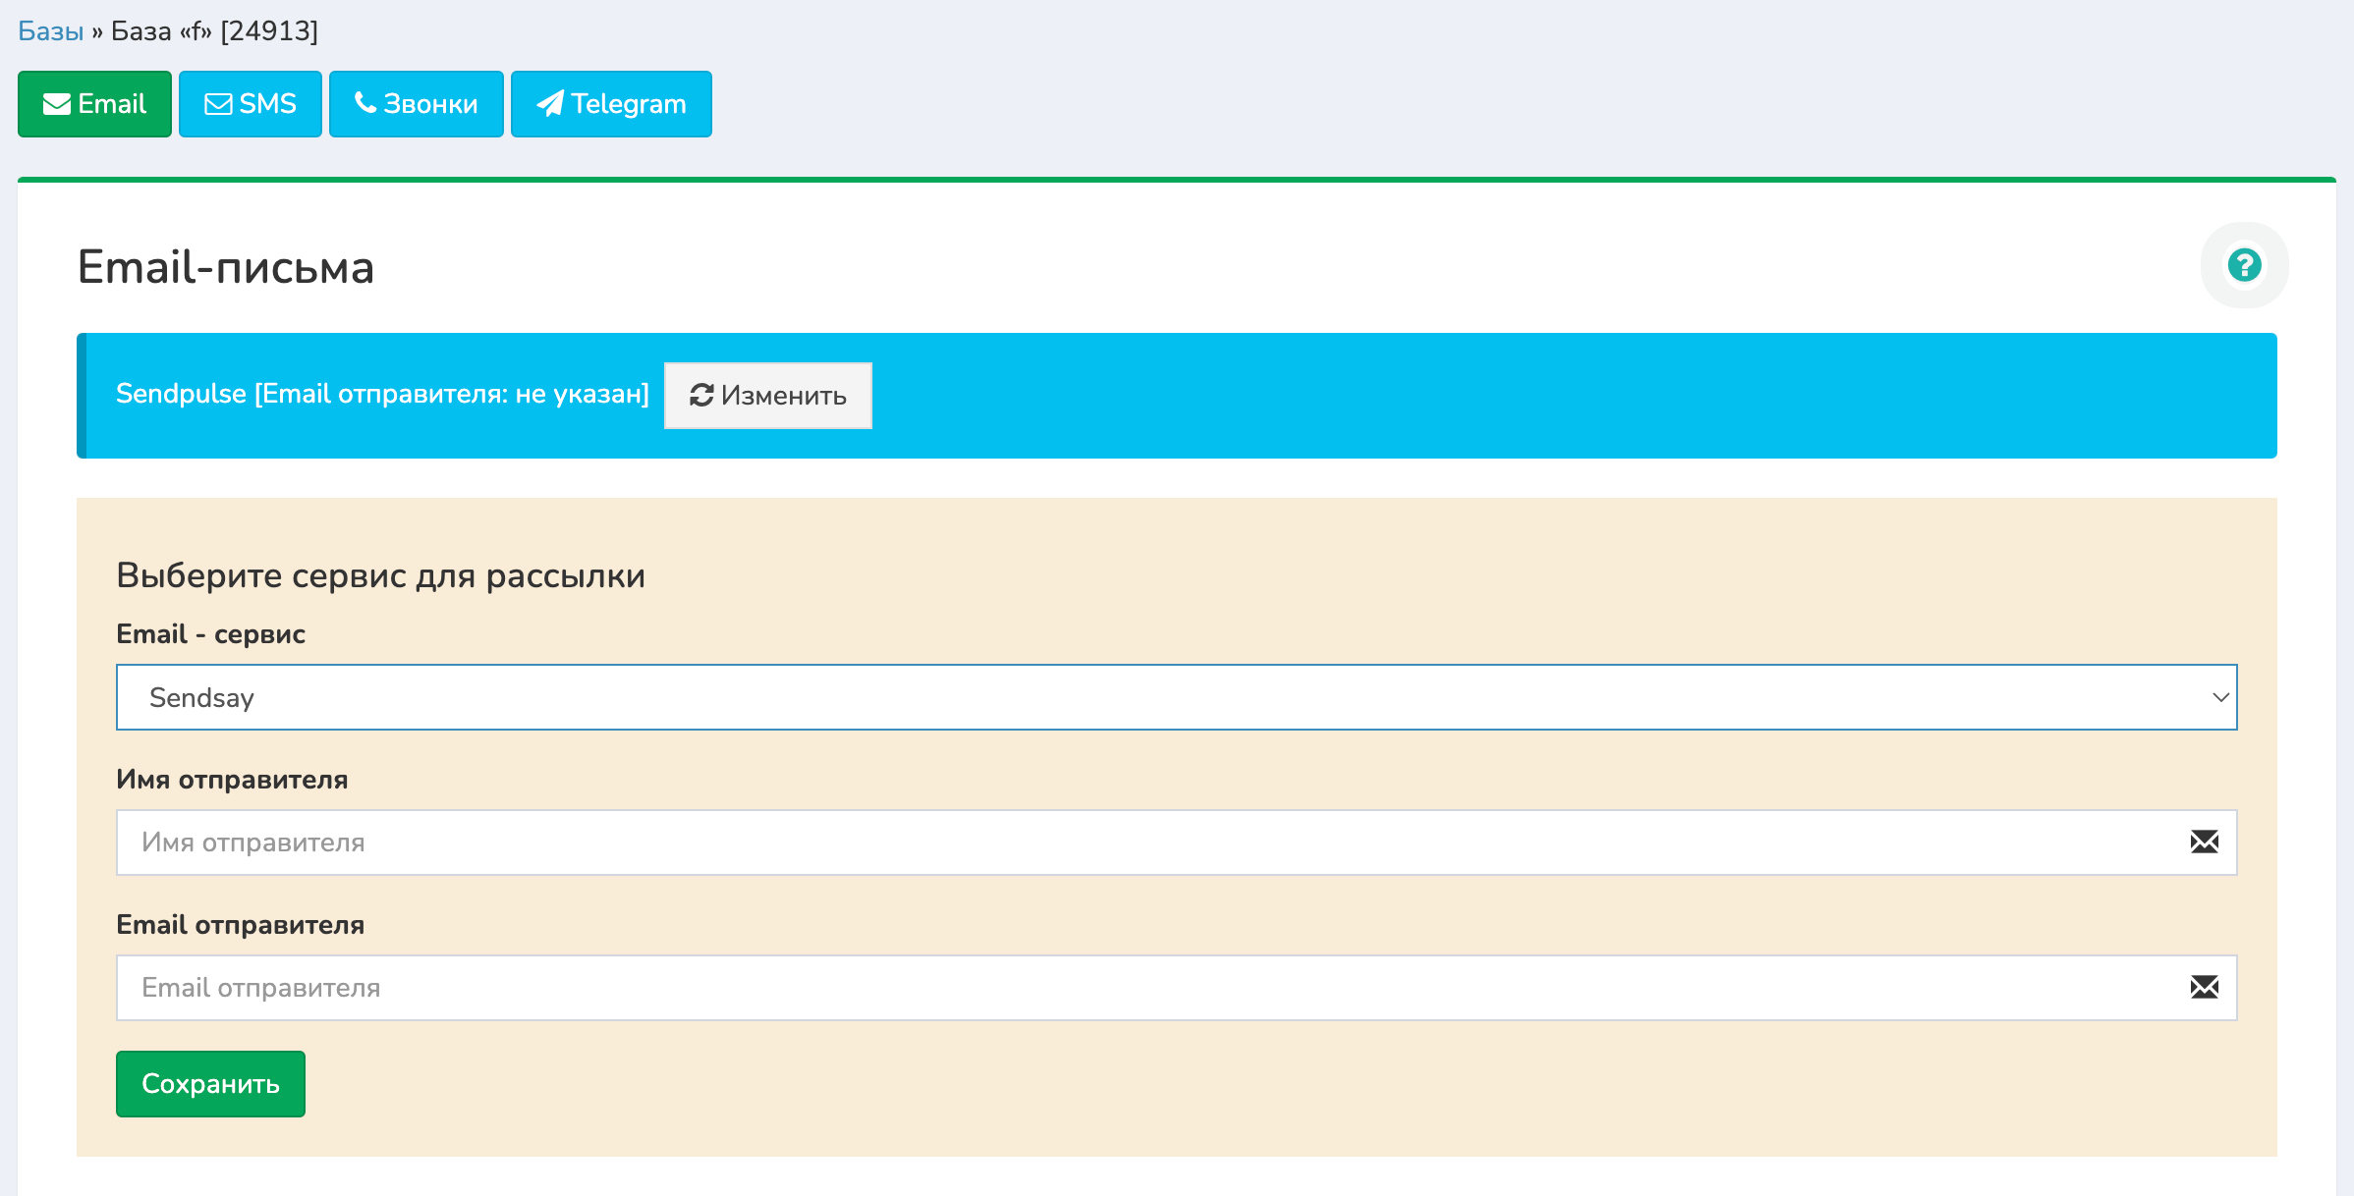Click the teal help question mark icon
The height and width of the screenshot is (1196, 2354).
point(2244,265)
